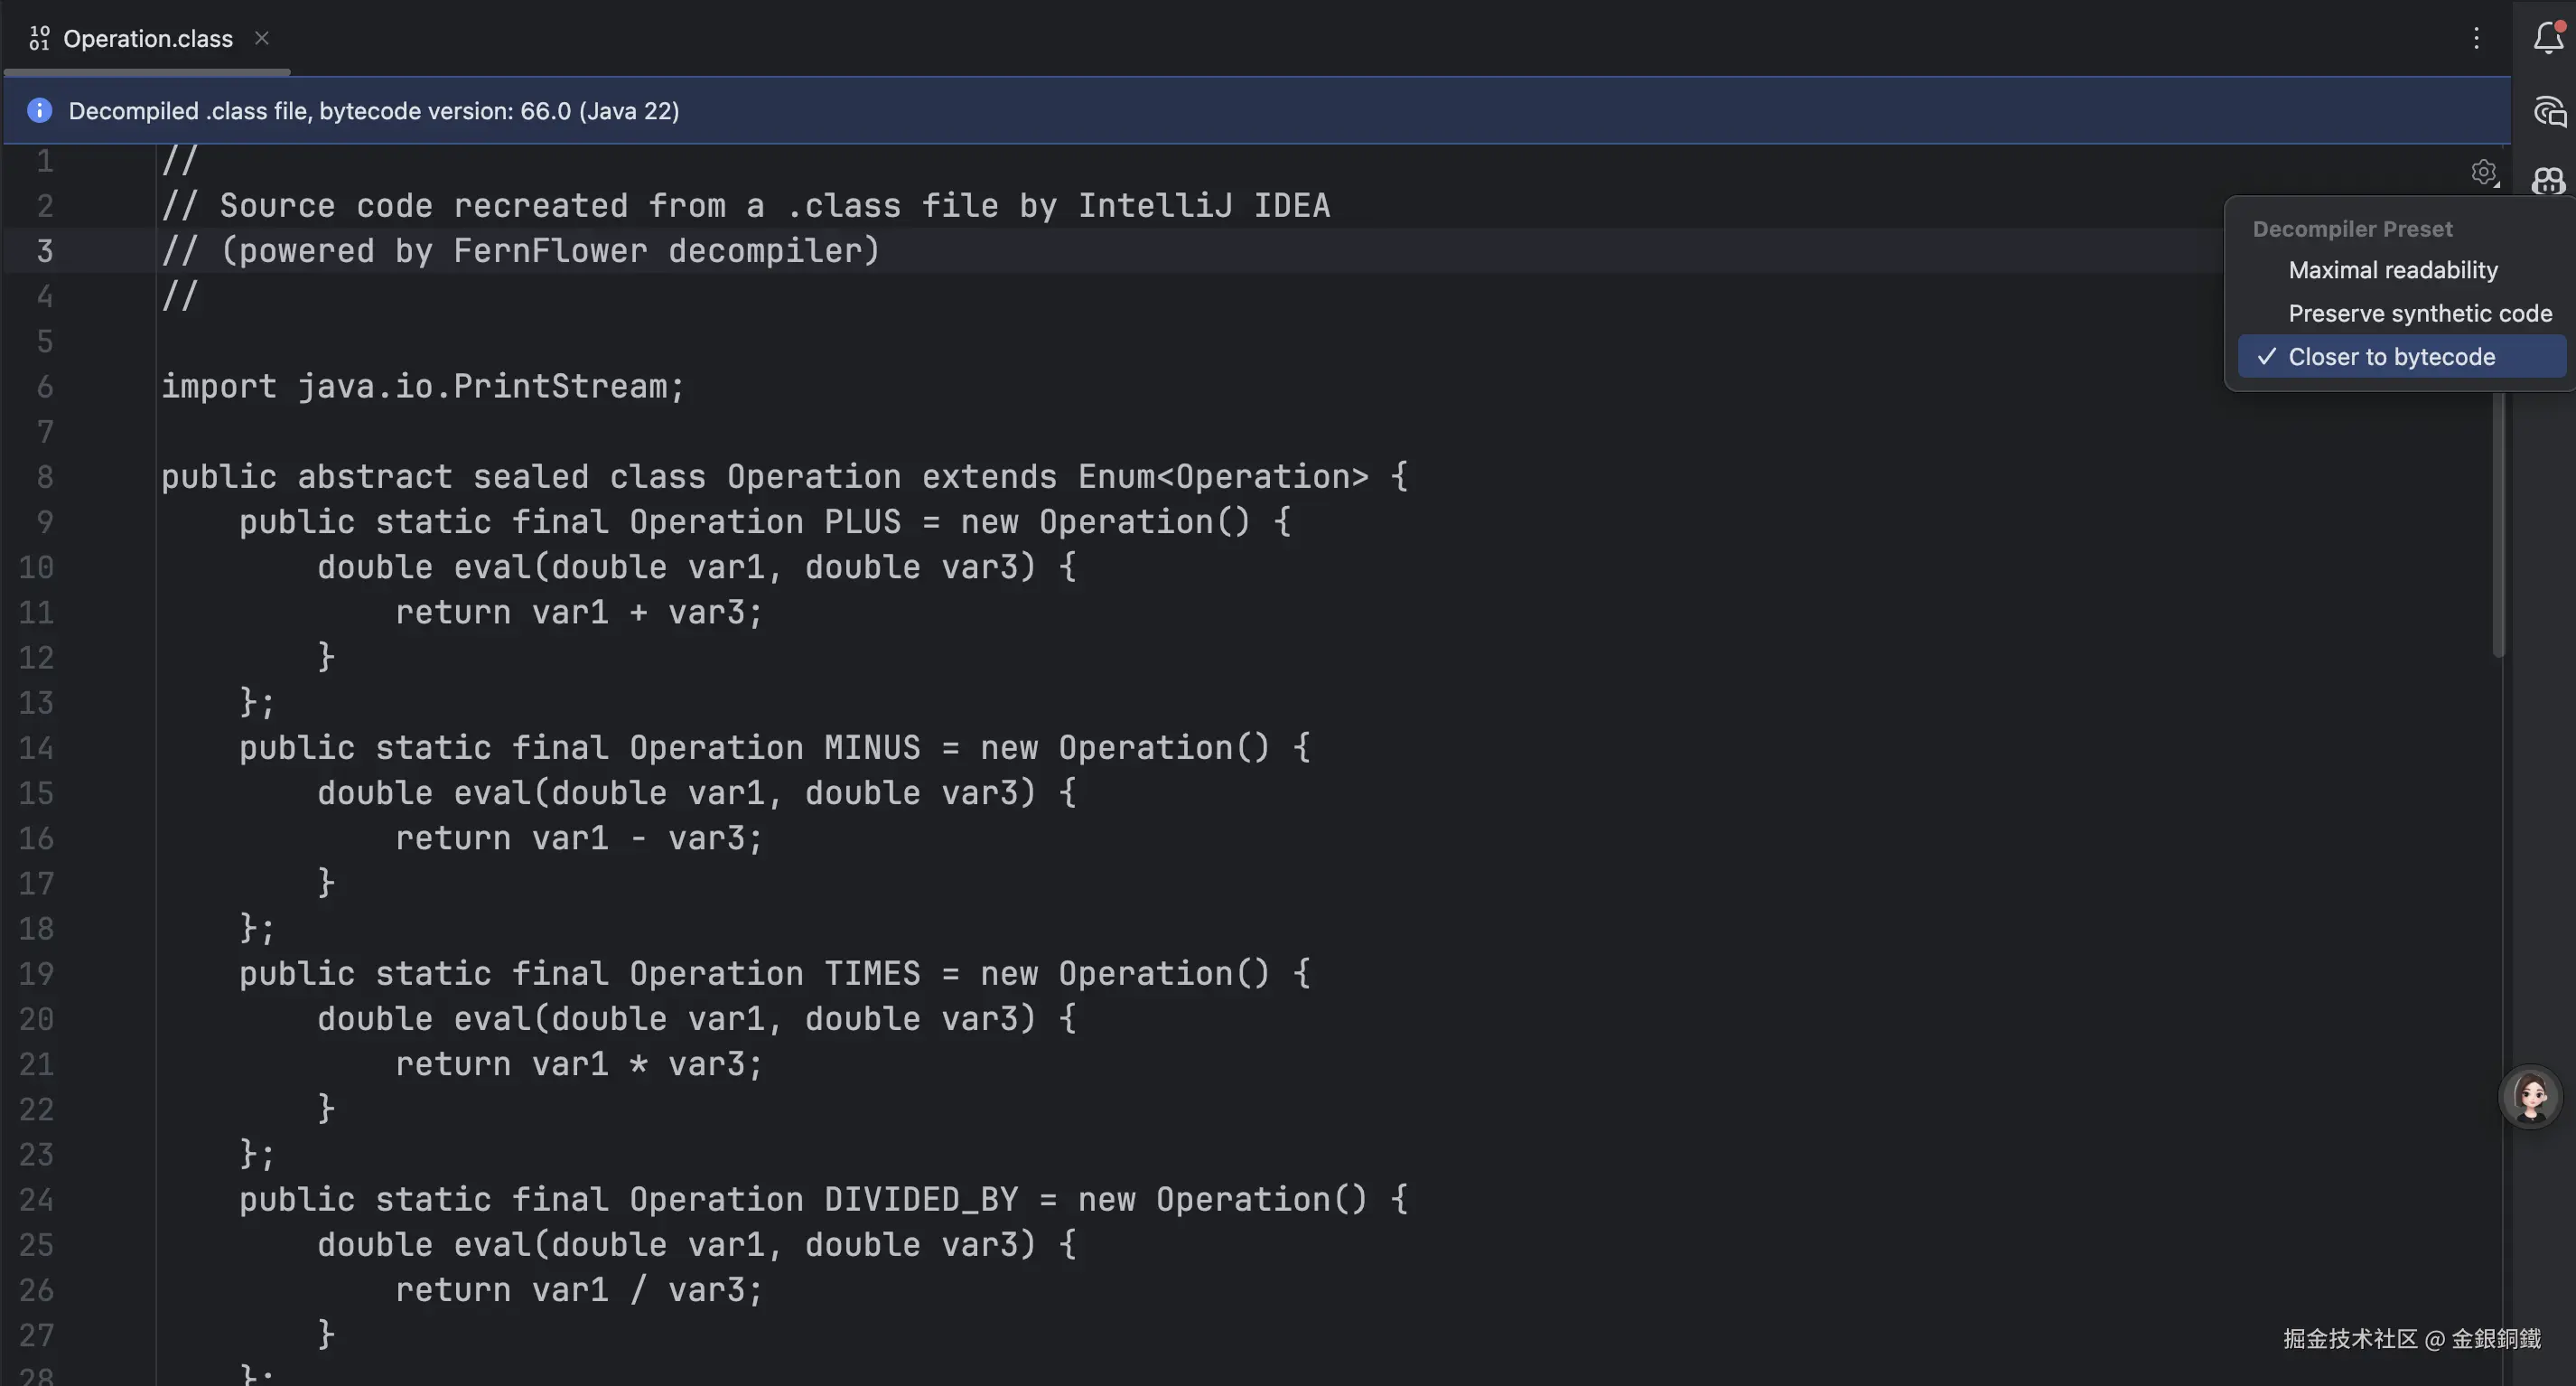Open the editor tabs three-dot menu
The image size is (2576, 1386).
click(2476, 38)
